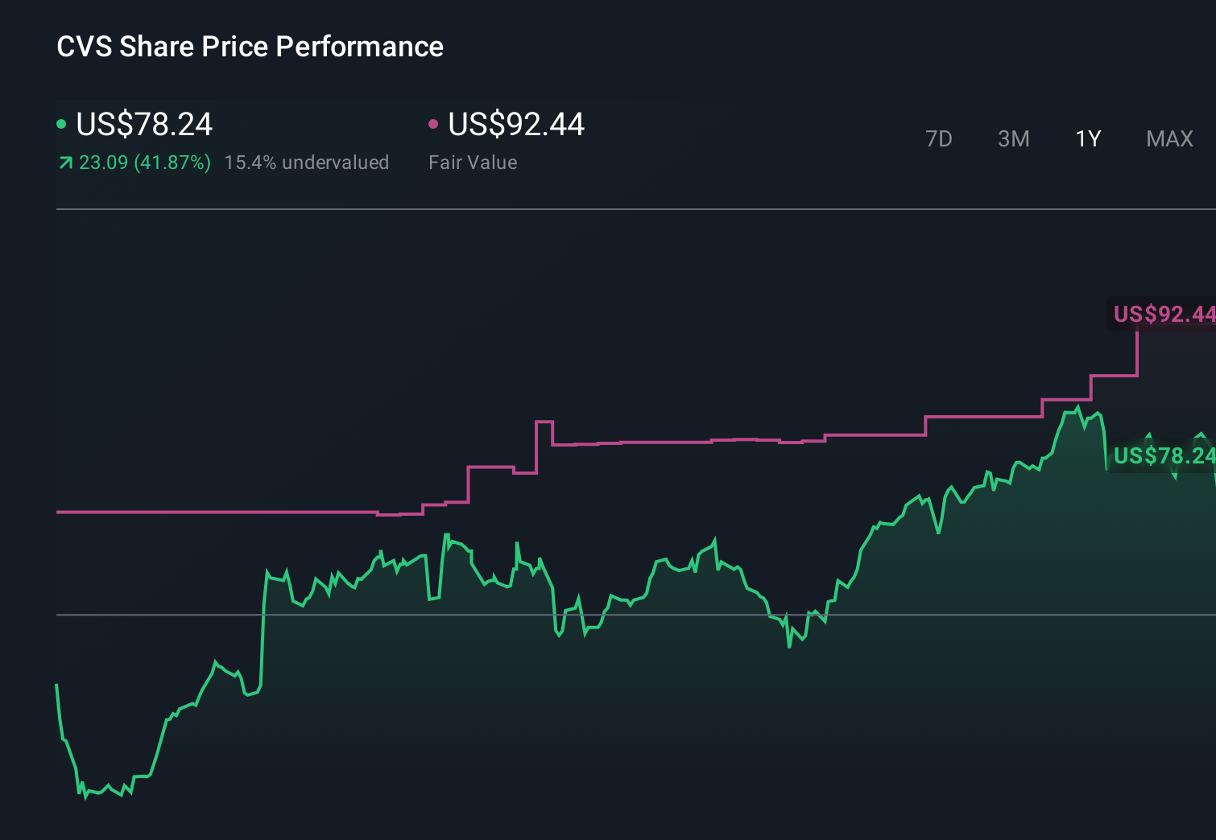
Task: Click the green US$78.24 tag on the chart
Action: (x=1163, y=456)
